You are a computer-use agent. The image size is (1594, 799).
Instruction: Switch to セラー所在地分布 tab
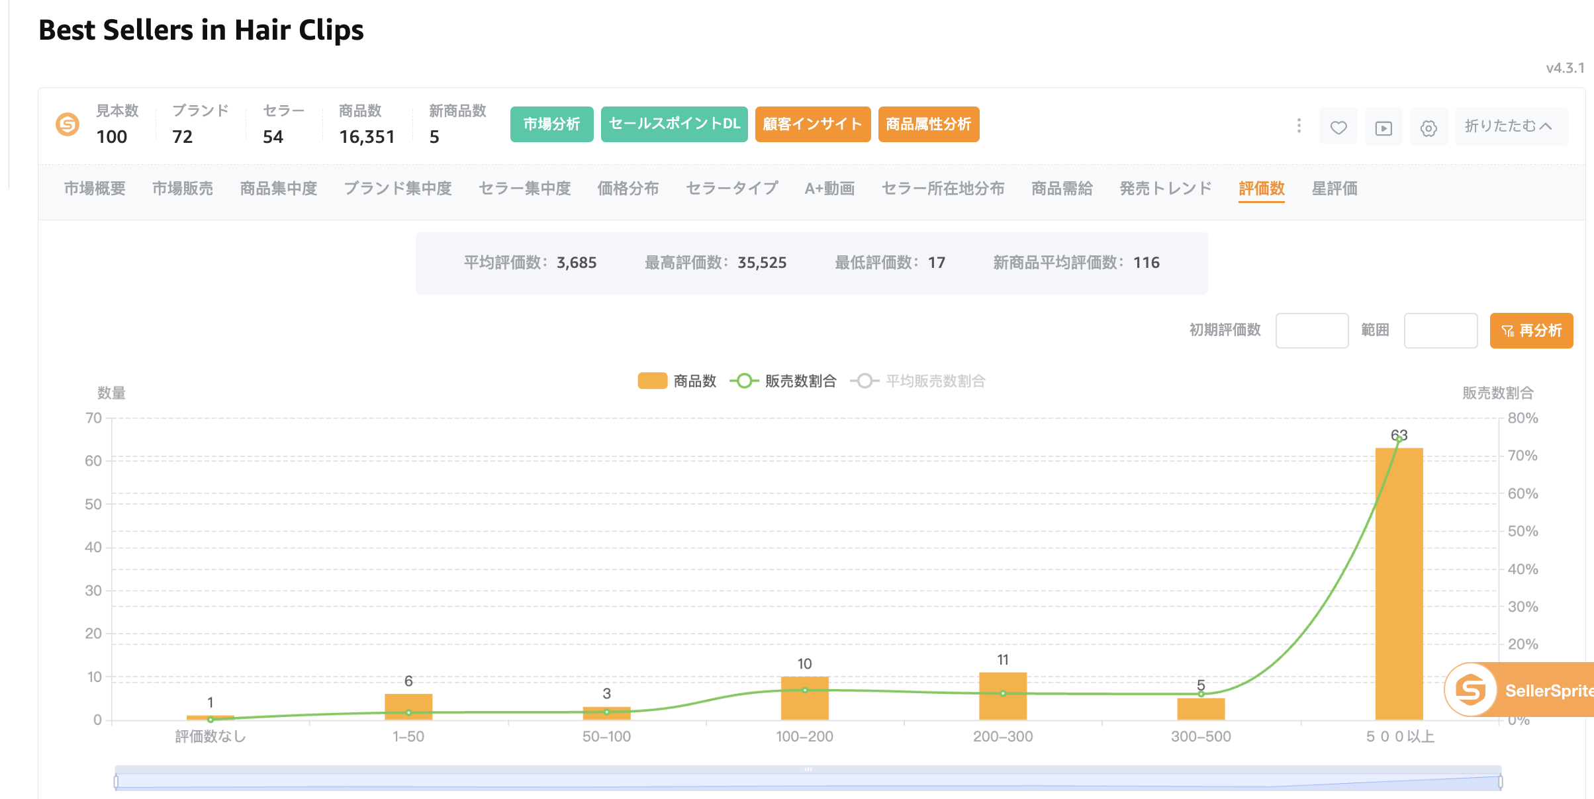pos(943,189)
